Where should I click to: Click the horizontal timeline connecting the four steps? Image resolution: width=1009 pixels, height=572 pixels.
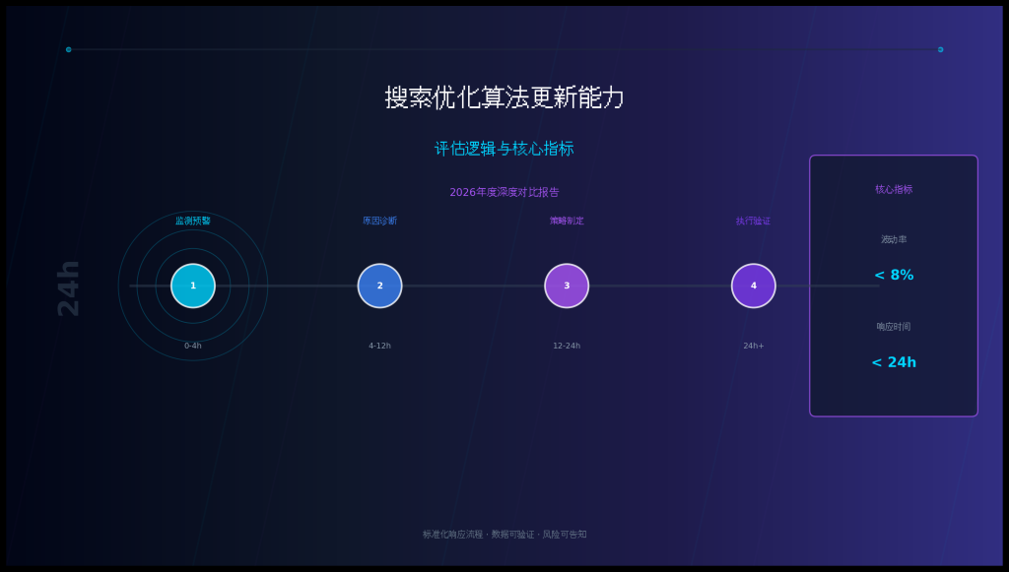[473, 285]
